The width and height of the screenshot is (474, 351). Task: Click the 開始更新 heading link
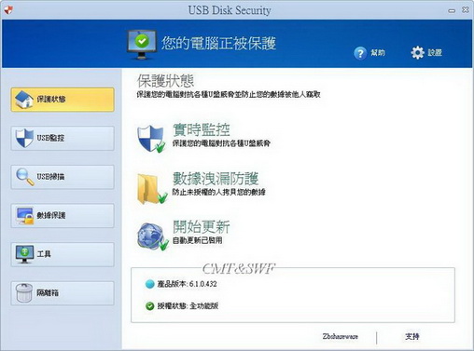pos(202,227)
